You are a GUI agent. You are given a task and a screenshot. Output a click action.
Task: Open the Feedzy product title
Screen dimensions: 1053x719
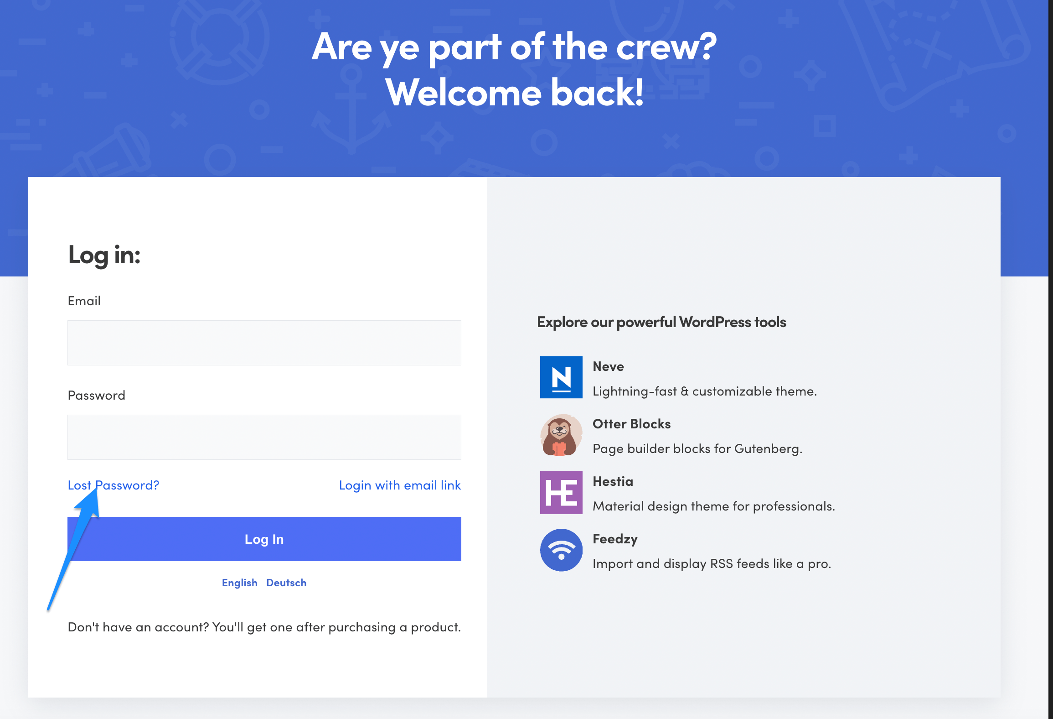(x=614, y=539)
